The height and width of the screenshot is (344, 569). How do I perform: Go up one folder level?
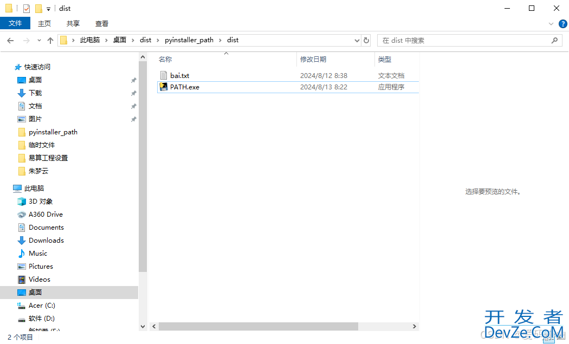point(50,40)
